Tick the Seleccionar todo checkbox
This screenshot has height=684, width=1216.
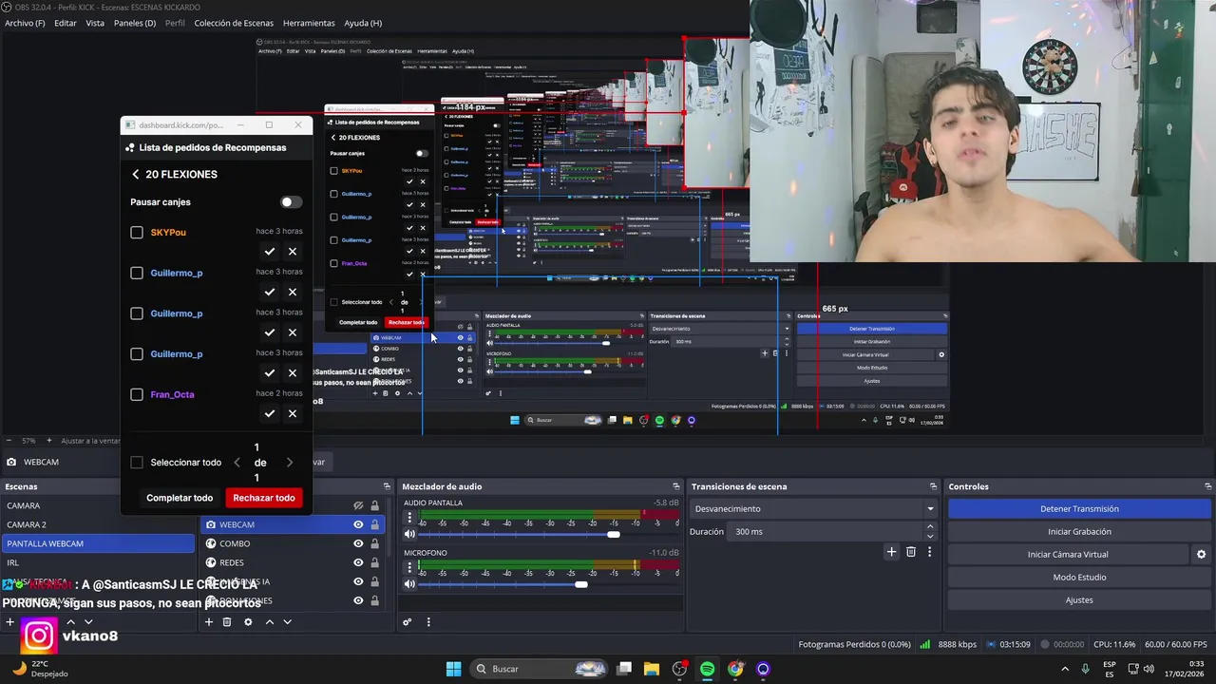(x=137, y=463)
